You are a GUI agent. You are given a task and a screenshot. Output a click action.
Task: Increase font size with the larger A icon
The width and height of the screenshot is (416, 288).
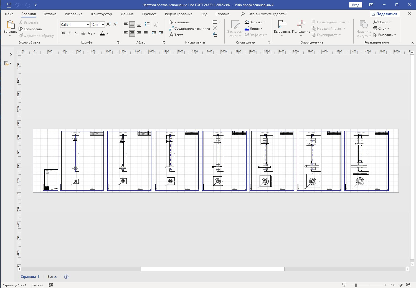(108, 24)
